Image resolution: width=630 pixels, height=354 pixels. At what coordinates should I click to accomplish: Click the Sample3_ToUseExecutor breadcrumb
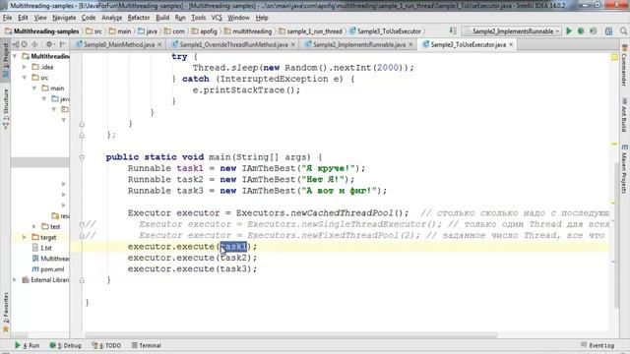click(385, 30)
